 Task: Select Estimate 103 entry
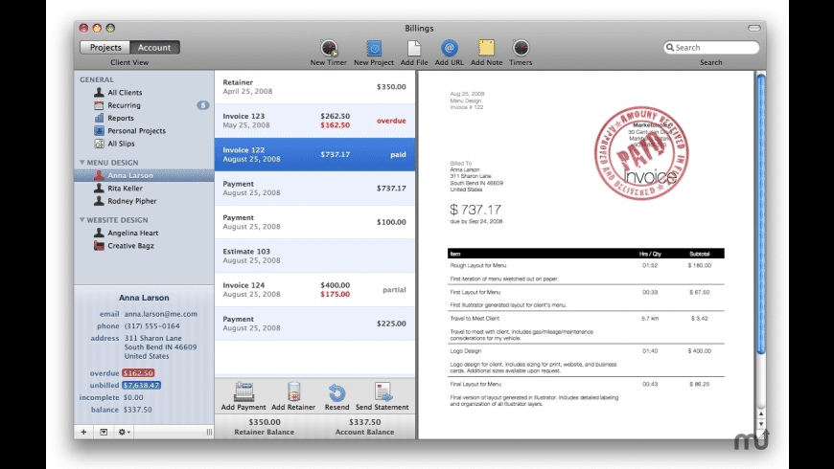click(x=314, y=256)
